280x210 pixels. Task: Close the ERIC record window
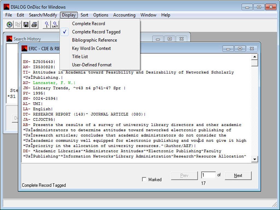click(x=252, y=49)
